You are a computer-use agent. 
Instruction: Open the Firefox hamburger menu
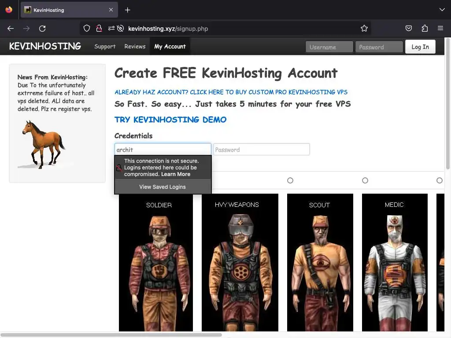pos(440,28)
